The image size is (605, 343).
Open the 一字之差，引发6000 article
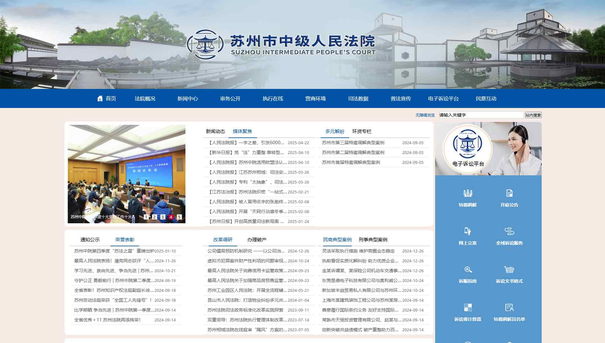[245, 143]
